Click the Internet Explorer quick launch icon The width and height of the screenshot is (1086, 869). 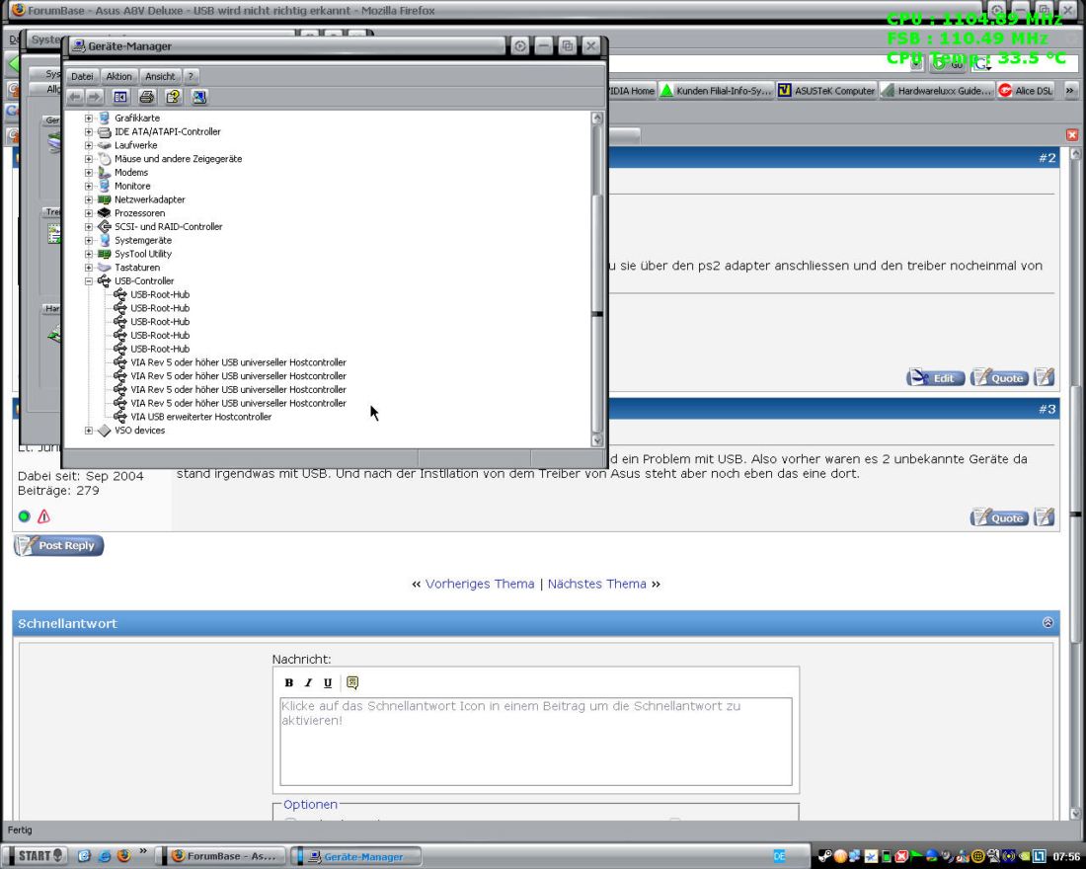tap(105, 856)
